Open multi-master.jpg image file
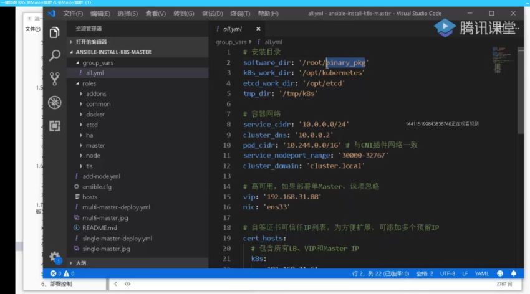 pyautogui.click(x=138, y=218)
